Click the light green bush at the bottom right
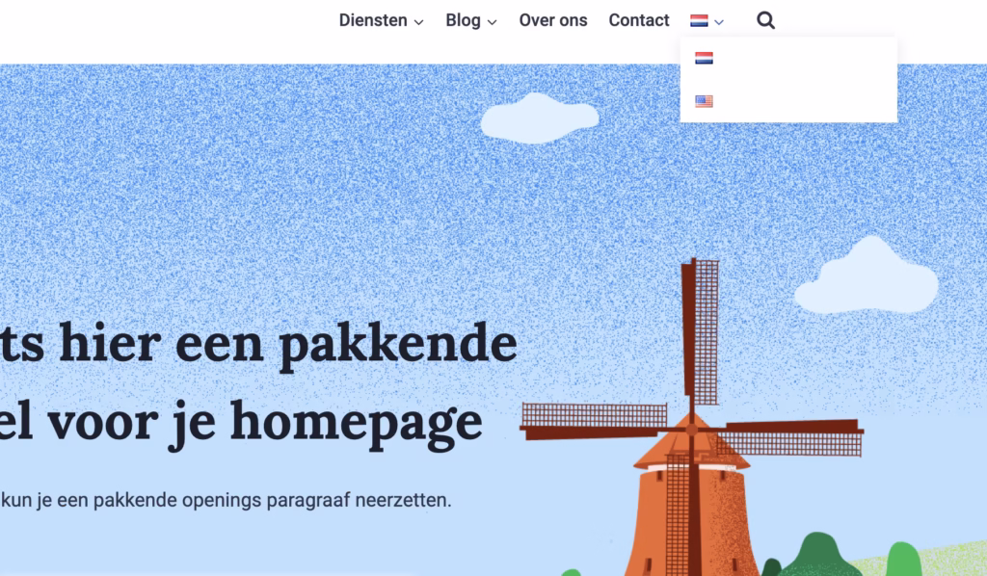The height and width of the screenshot is (576, 987). pos(902,561)
